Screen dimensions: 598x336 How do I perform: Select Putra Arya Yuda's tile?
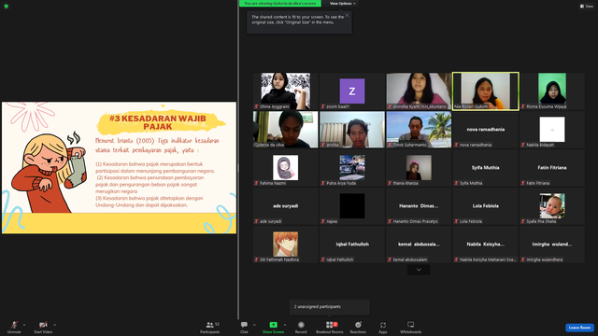point(352,168)
